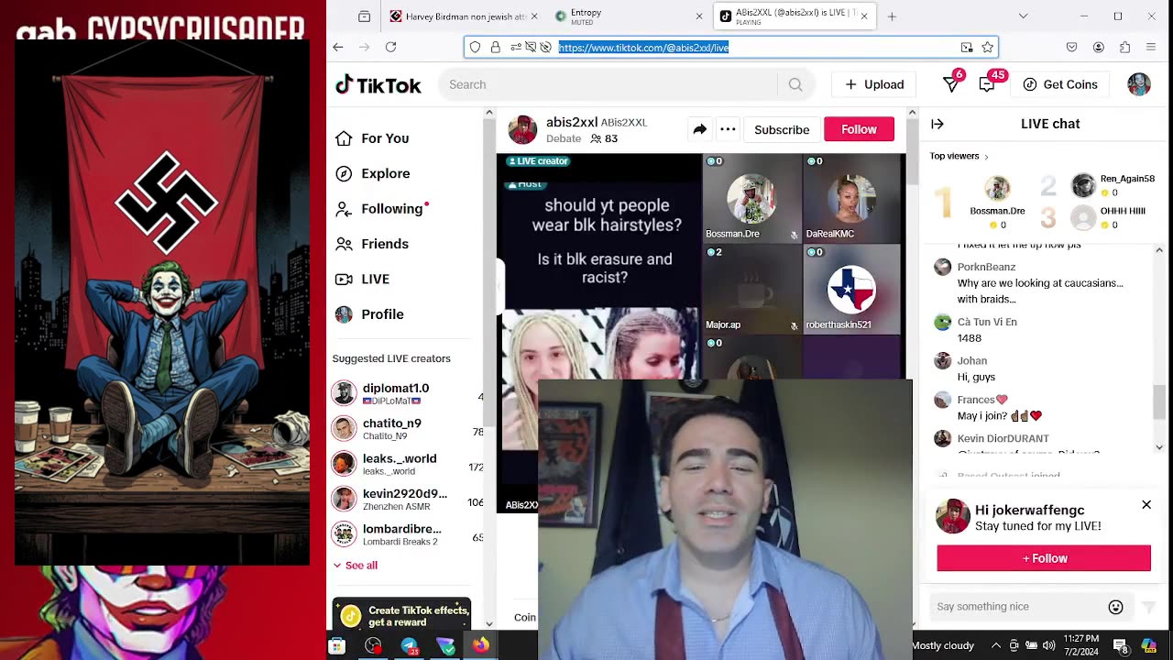Share the live stream via arrow icon
This screenshot has height=660, width=1173.
coord(699,129)
